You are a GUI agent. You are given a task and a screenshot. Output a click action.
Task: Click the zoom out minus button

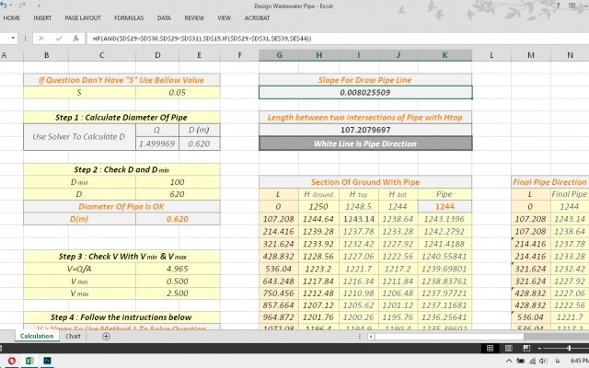click(540, 348)
